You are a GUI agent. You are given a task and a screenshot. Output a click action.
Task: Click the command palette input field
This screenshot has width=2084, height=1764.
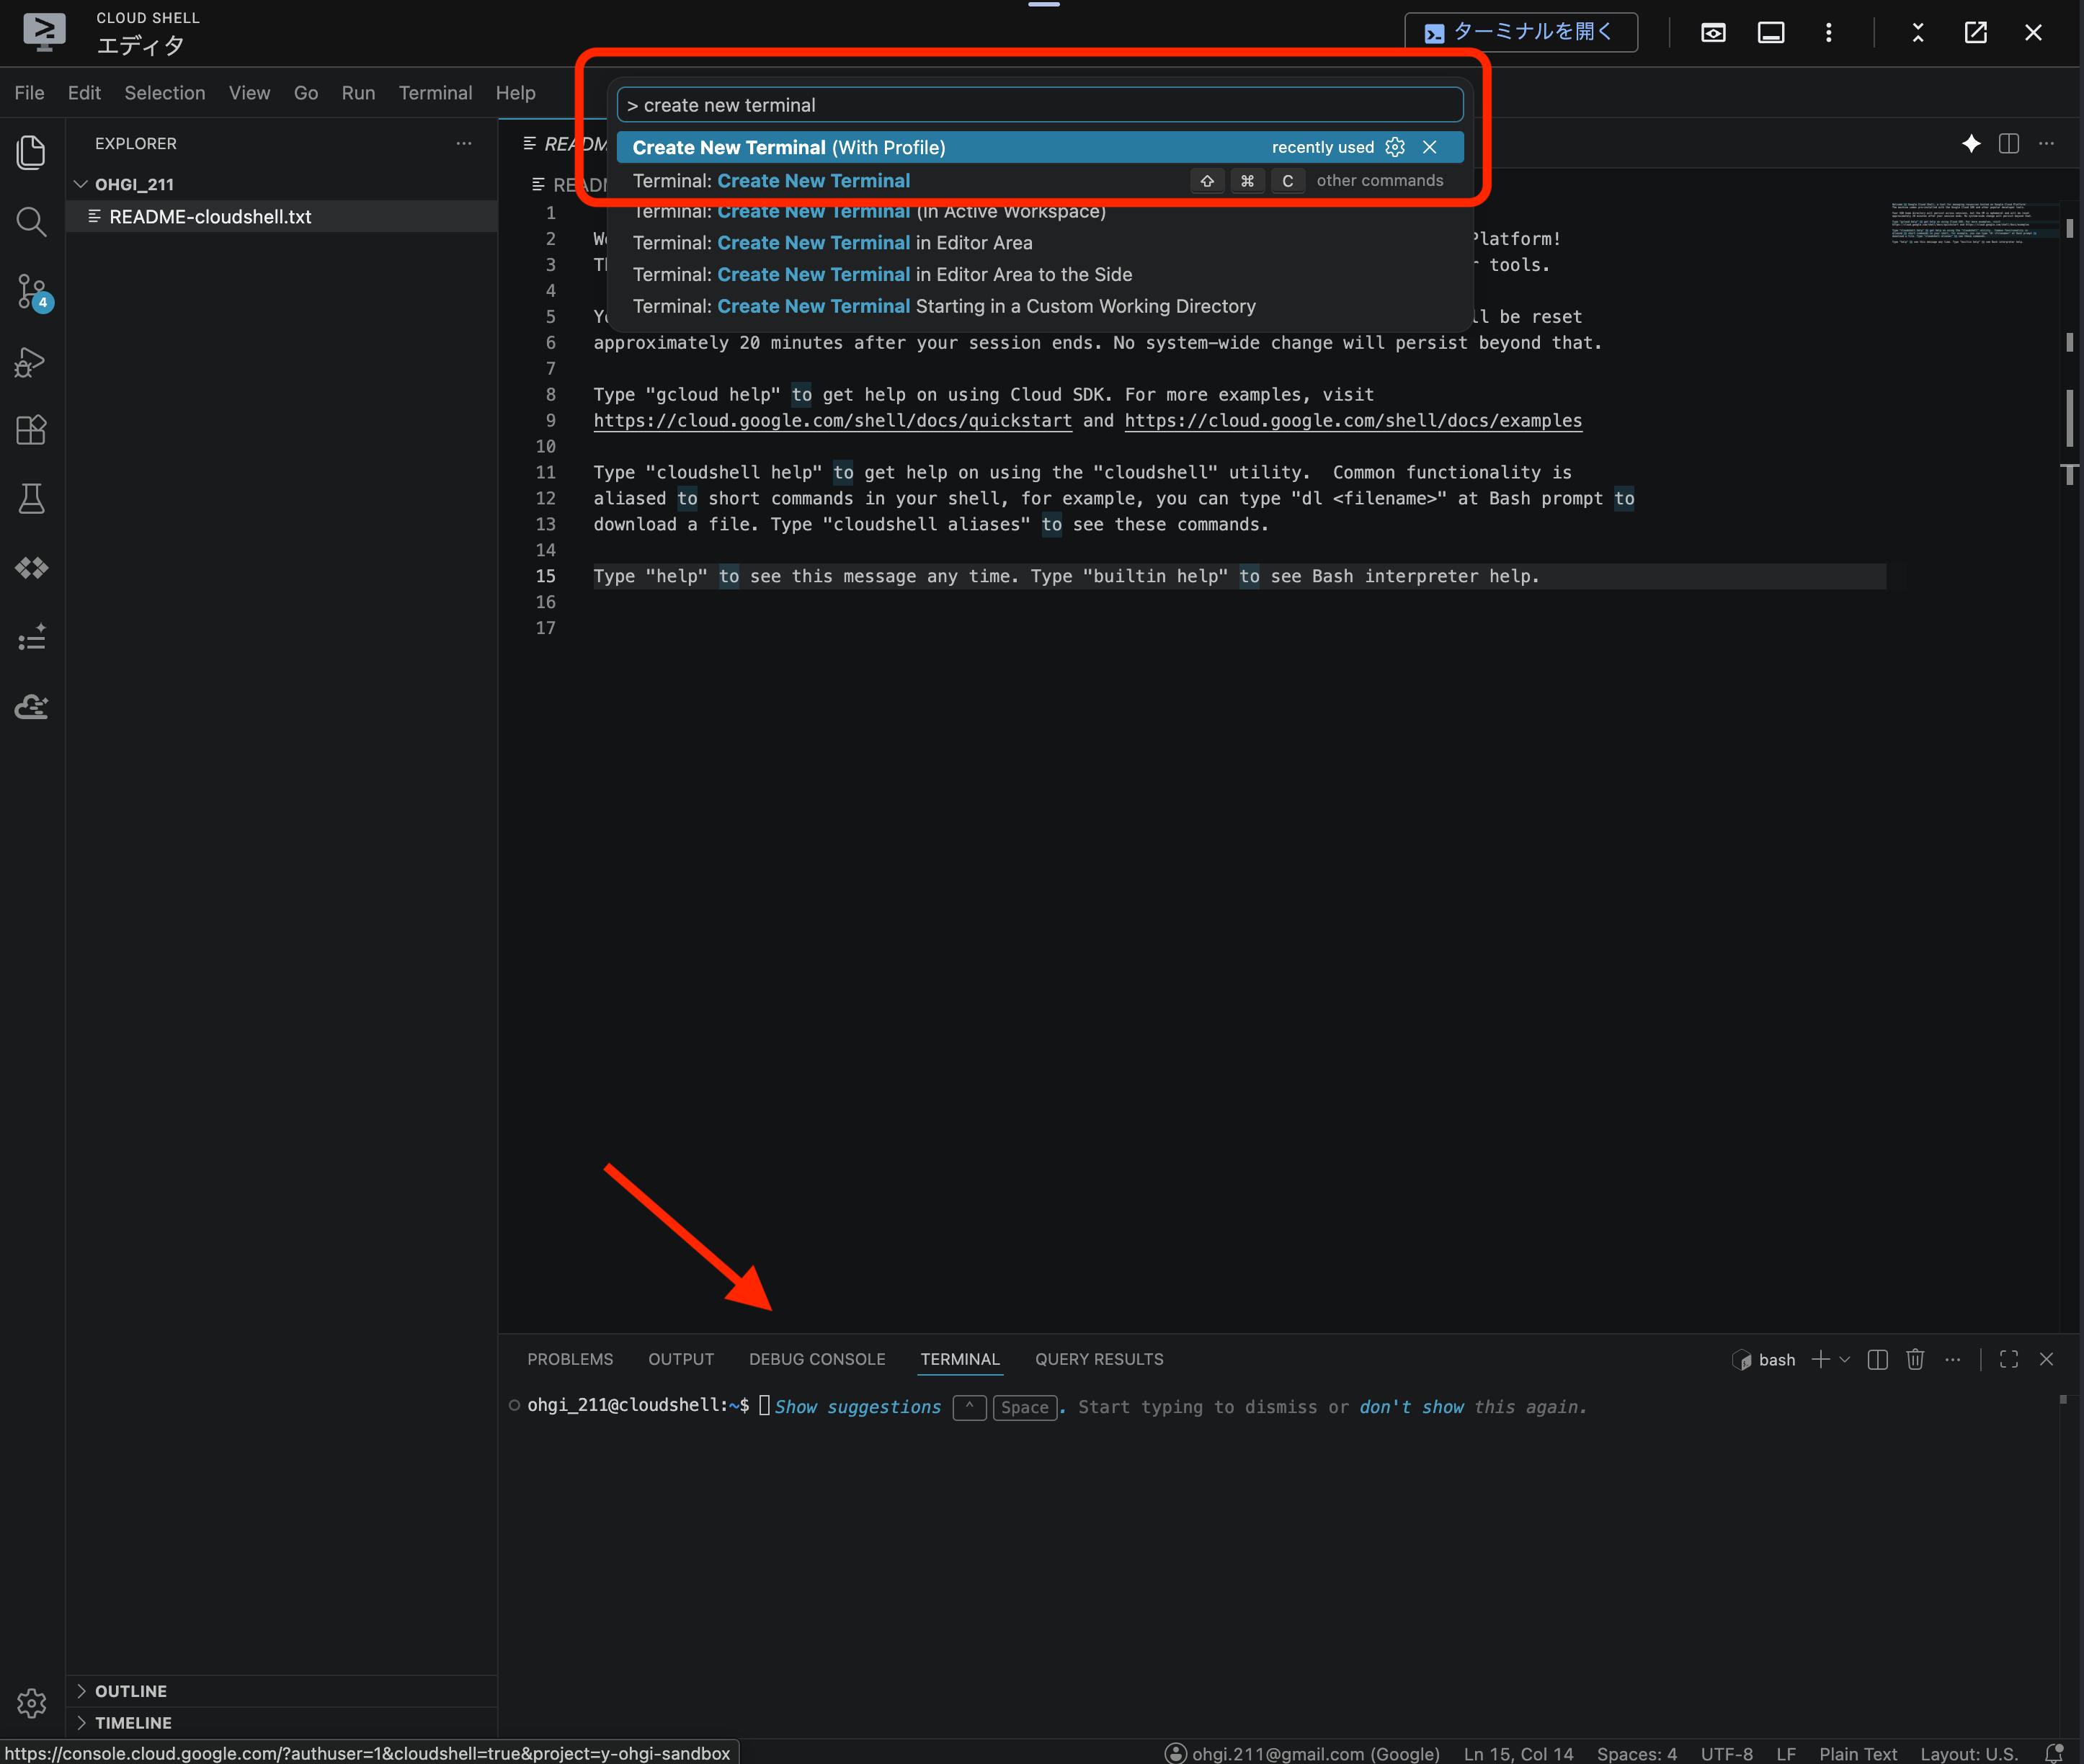pyautogui.click(x=1040, y=105)
